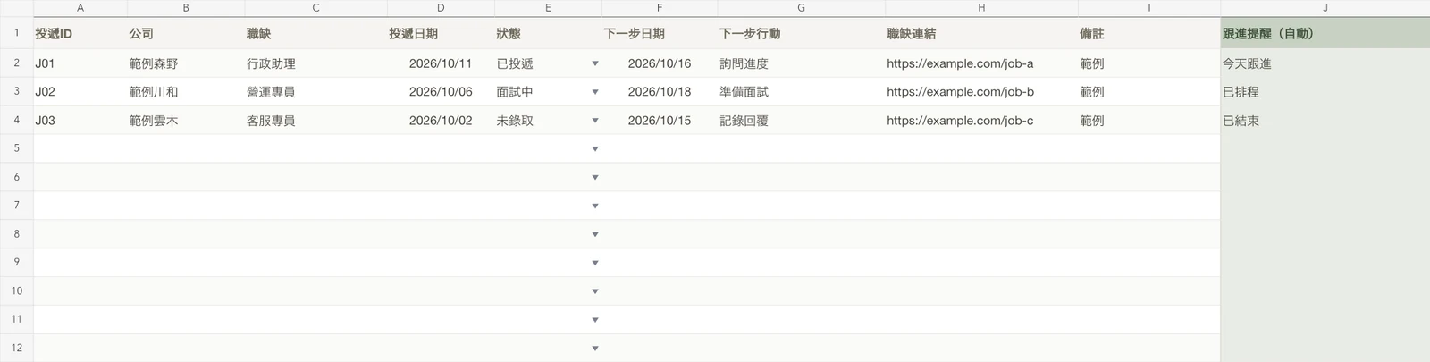Viewport: 1430px width, 362px height.
Task: Select column F header
Action: pos(660,8)
